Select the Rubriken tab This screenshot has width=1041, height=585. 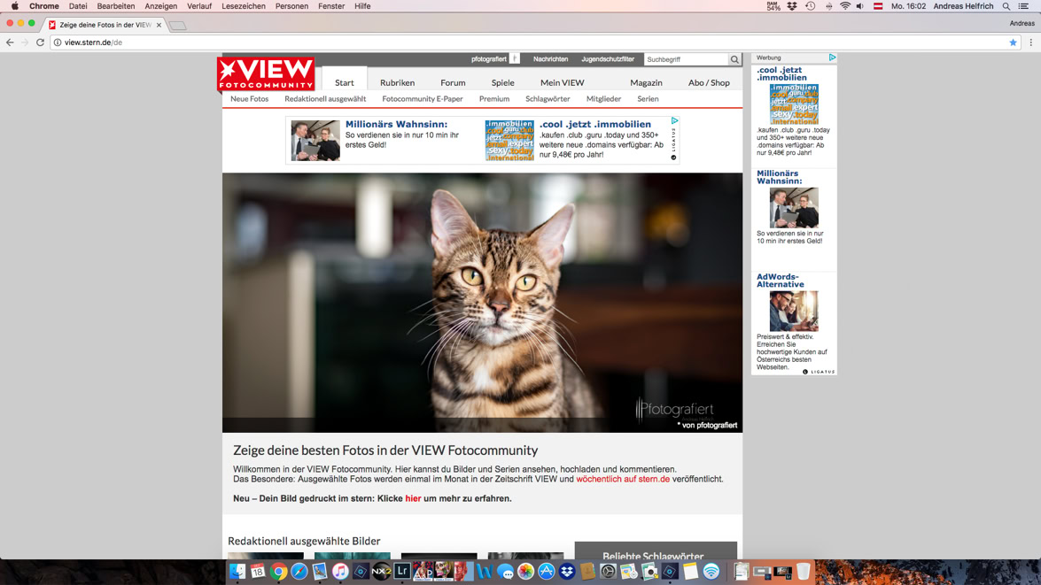click(x=397, y=82)
